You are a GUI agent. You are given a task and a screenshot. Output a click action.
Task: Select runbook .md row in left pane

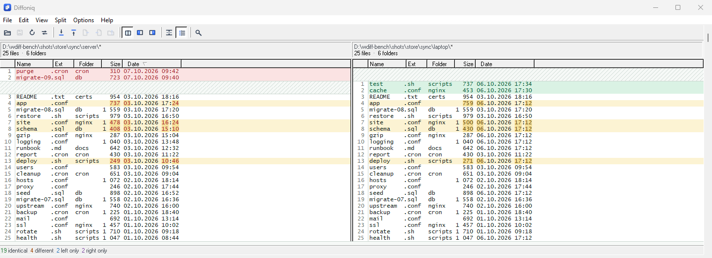[175, 148]
